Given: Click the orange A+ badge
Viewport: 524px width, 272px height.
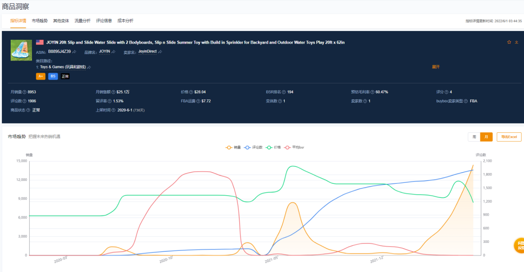Looking at the screenshot, I should [40, 76].
